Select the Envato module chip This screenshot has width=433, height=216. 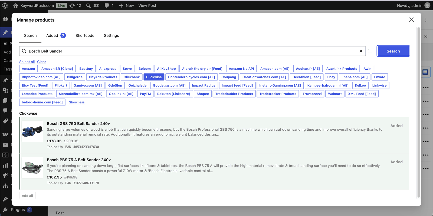(380, 77)
